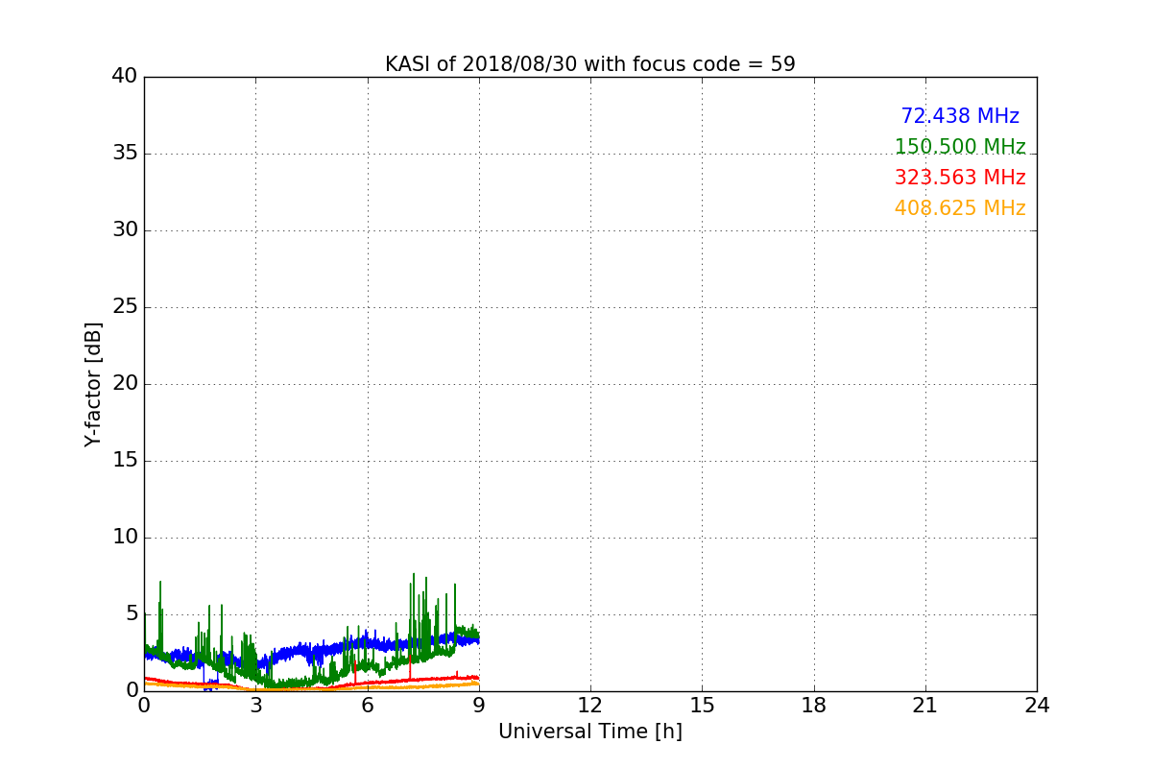The height and width of the screenshot is (768, 1152).
Task: Click the x-axis tick label 21
Action: [x=925, y=706]
